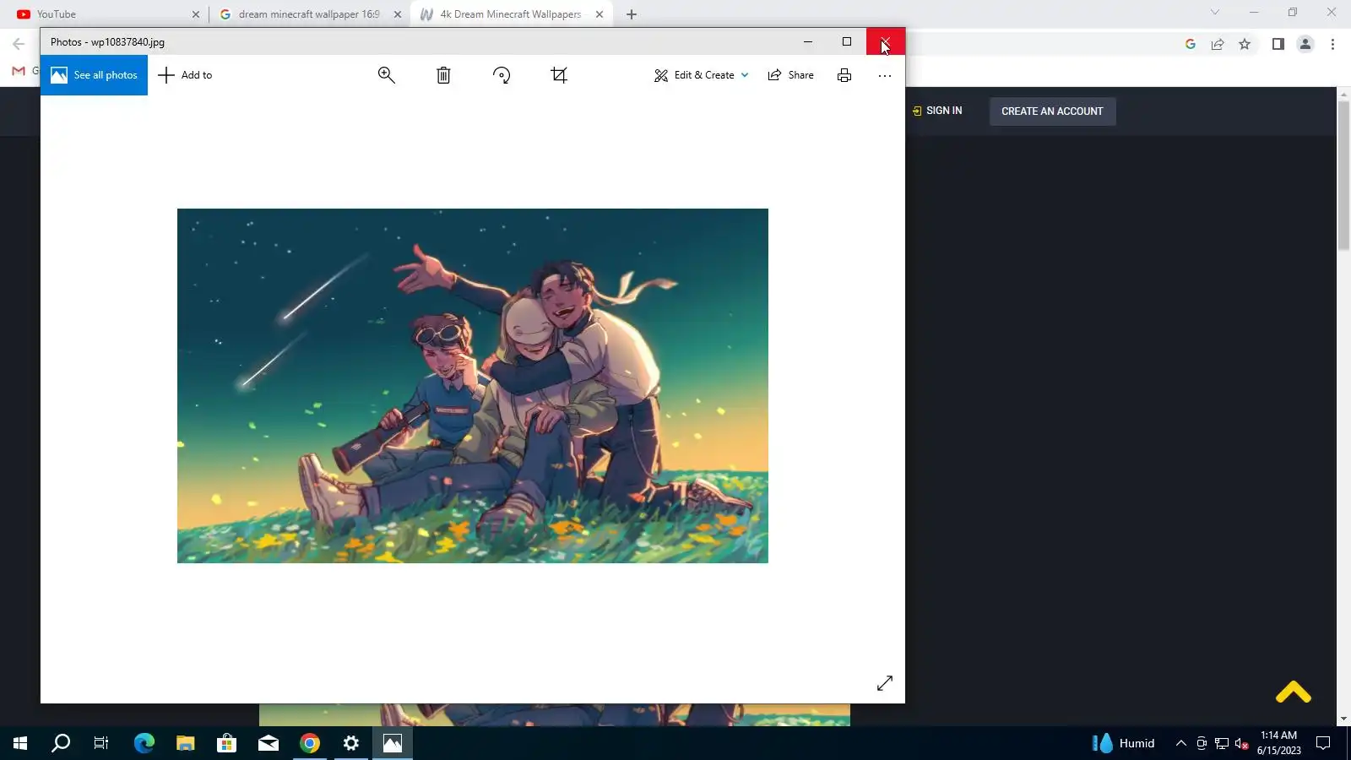Close the dream minecraft wallpaper search tab
Screen dimensions: 1351x760
click(x=398, y=14)
